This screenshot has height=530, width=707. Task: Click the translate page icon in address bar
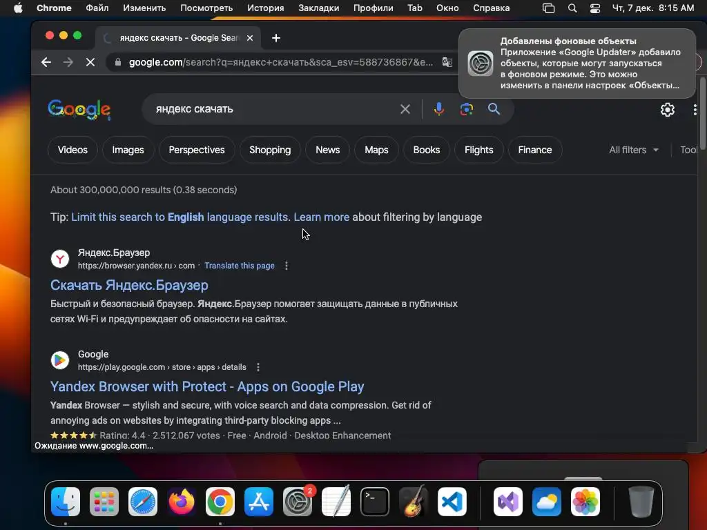pos(447,62)
